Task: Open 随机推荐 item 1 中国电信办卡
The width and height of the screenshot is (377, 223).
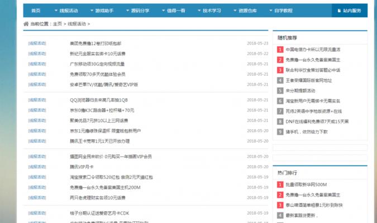Action: pyautogui.click(x=313, y=50)
